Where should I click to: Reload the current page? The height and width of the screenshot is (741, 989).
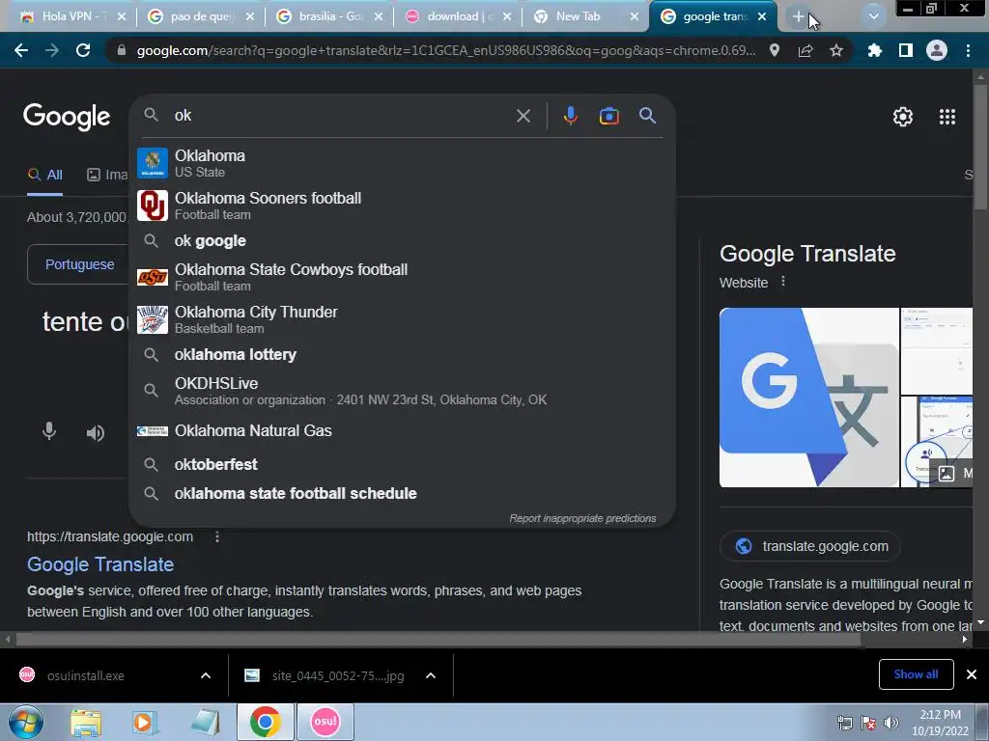[83, 50]
